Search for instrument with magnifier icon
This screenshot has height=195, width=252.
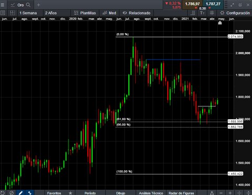point(28,5)
